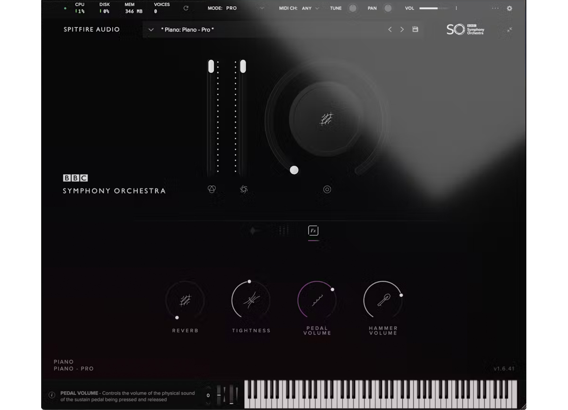Click the Hammer Volume knob icon
Image resolution: width=568 pixels, height=410 pixels.
[383, 300]
